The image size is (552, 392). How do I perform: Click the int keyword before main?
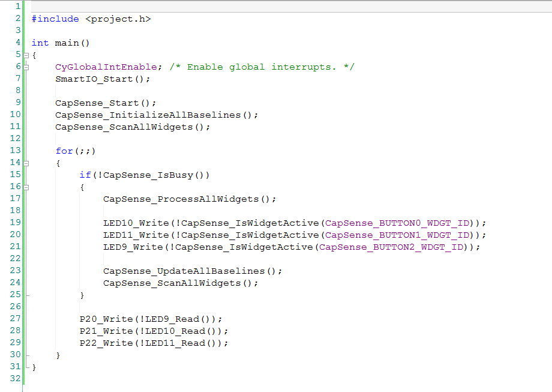[40, 43]
